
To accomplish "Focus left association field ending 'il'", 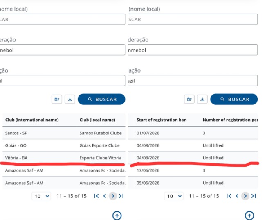I will pyautogui.click(x=62, y=81).
